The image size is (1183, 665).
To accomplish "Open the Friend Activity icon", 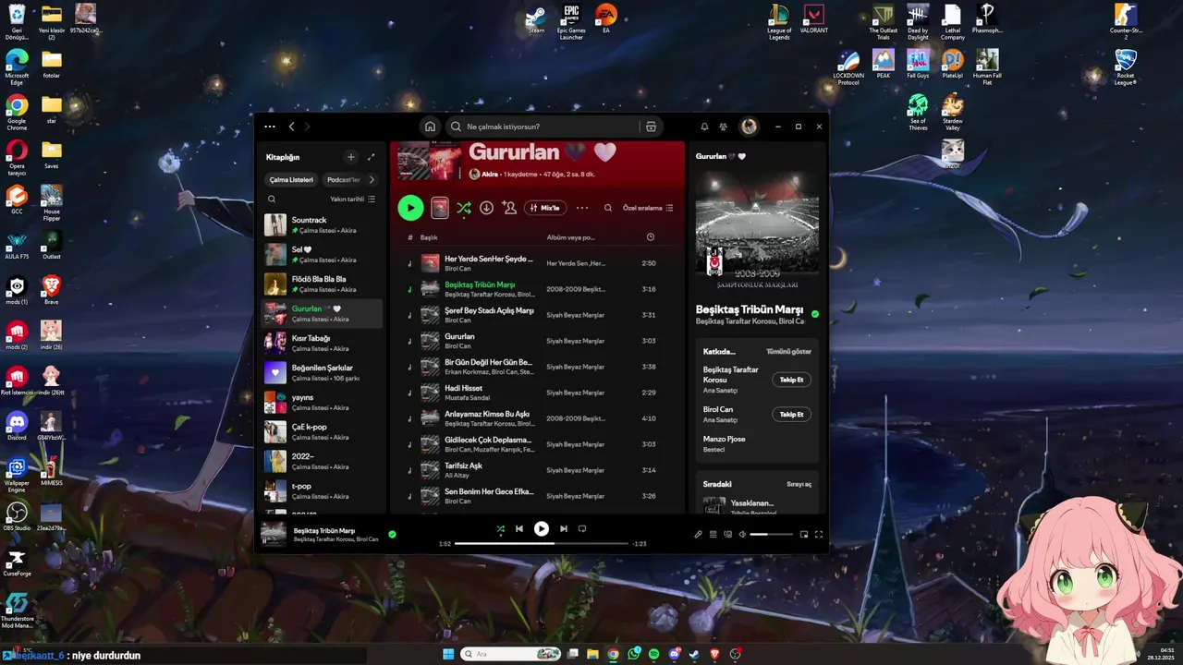I will (x=724, y=127).
